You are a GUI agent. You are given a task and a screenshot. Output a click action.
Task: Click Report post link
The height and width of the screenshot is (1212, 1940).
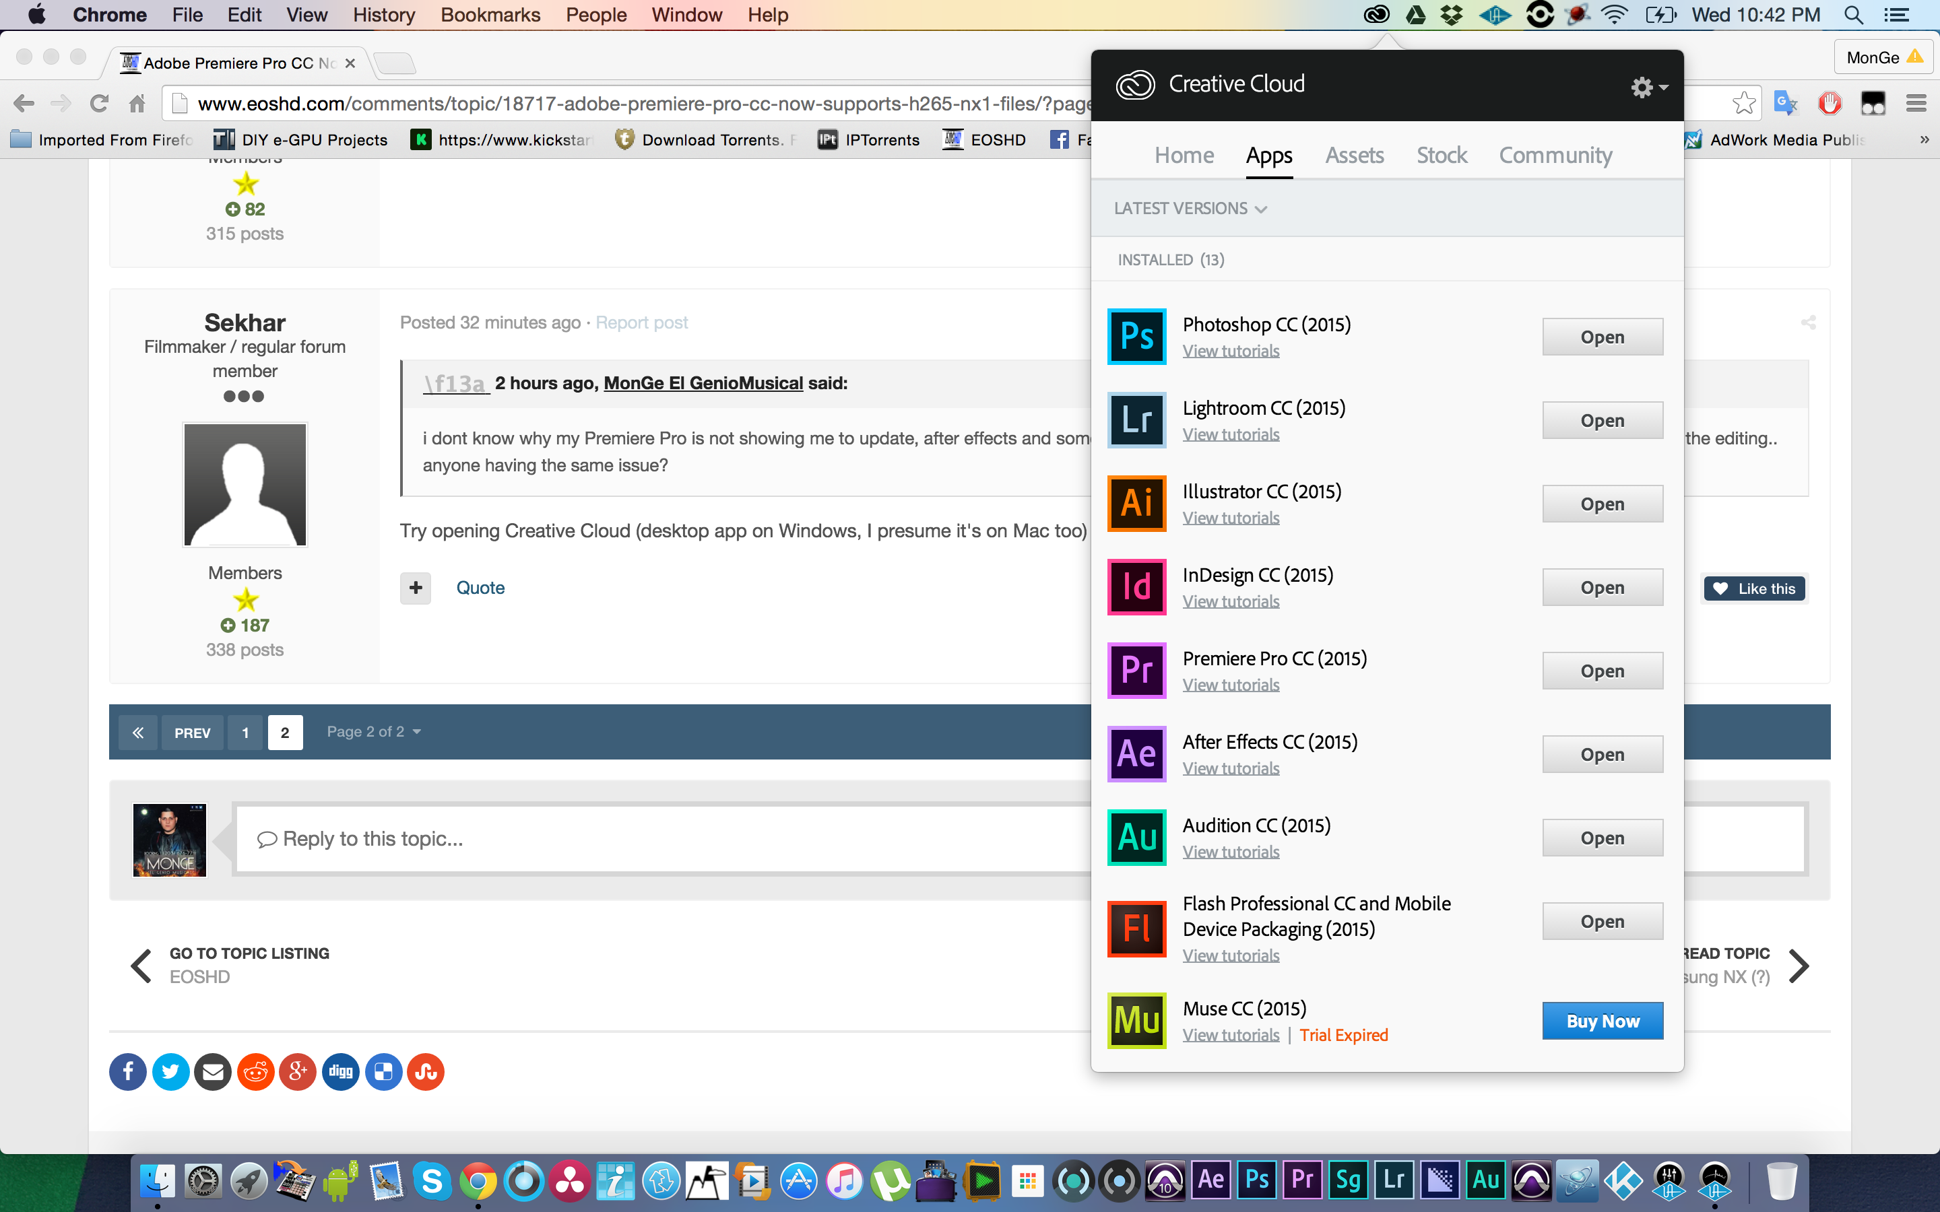[641, 323]
